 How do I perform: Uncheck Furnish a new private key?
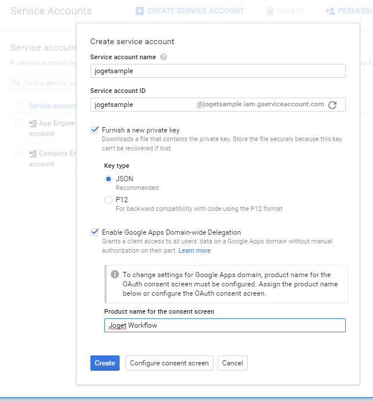(95, 130)
